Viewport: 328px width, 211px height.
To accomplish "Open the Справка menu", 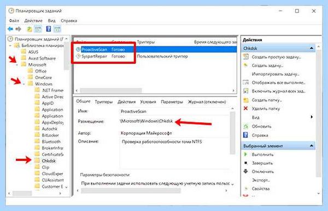I will [69, 21].
